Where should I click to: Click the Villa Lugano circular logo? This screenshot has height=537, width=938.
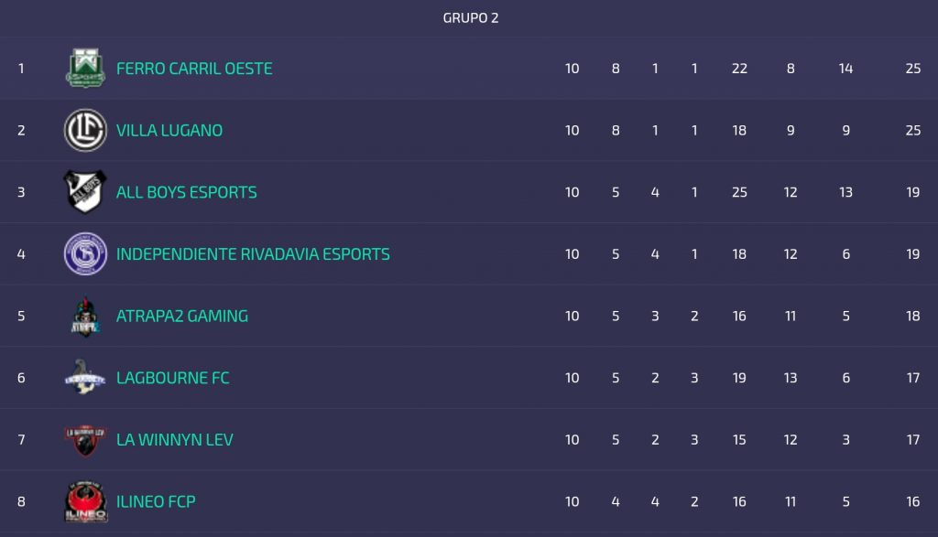[85, 130]
